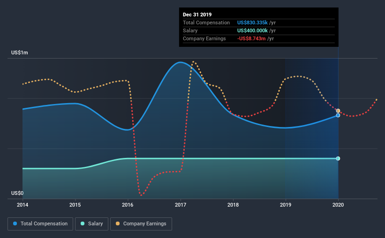The height and width of the screenshot is (238, 385).
Task: Click the Salary label in tooltip
Action: tap(190, 30)
